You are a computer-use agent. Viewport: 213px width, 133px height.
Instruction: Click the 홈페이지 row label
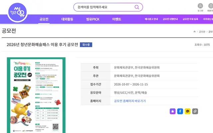pos(96,101)
